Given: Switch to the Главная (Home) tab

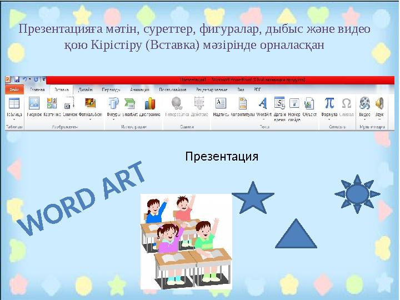Looking at the screenshot, I should (37, 90).
